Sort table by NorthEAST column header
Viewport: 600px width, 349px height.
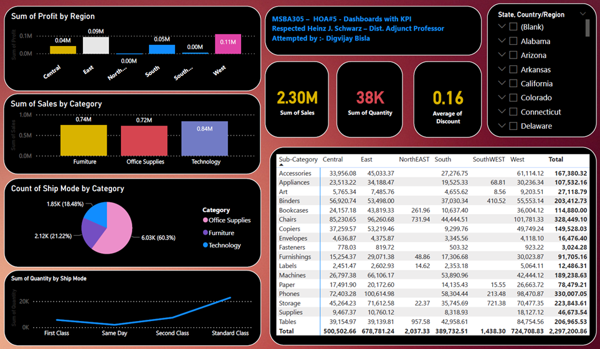pos(414,159)
